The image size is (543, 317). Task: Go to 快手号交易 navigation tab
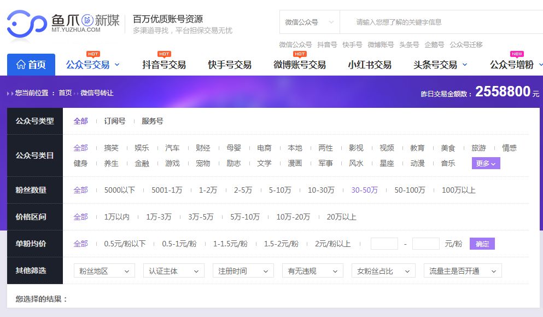(x=230, y=65)
